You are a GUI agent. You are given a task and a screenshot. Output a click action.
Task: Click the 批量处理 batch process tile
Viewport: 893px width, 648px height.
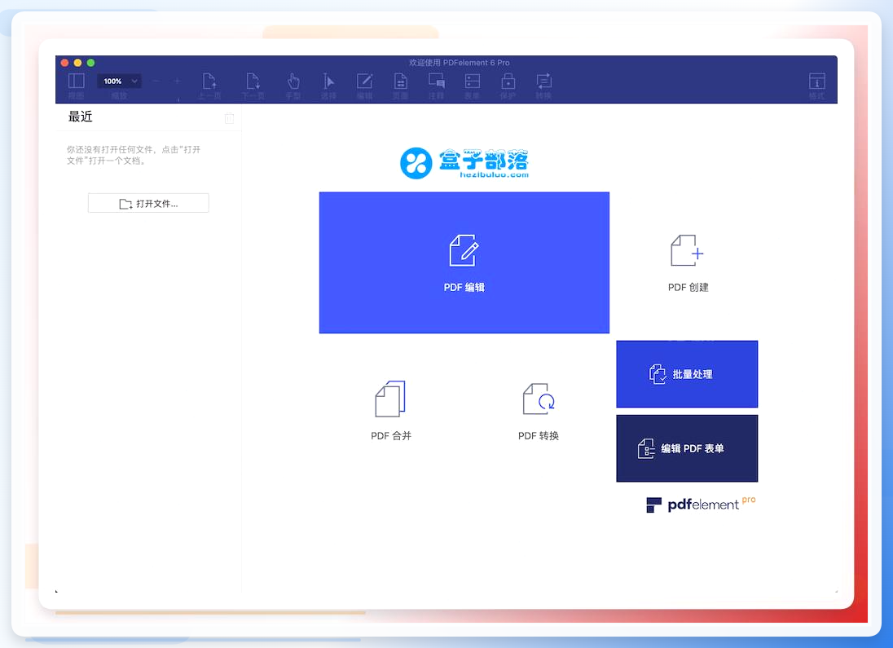point(687,374)
